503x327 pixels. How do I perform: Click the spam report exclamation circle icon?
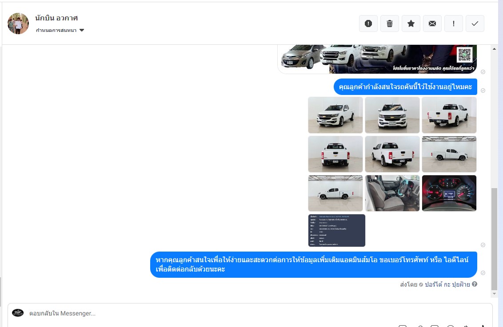point(368,24)
